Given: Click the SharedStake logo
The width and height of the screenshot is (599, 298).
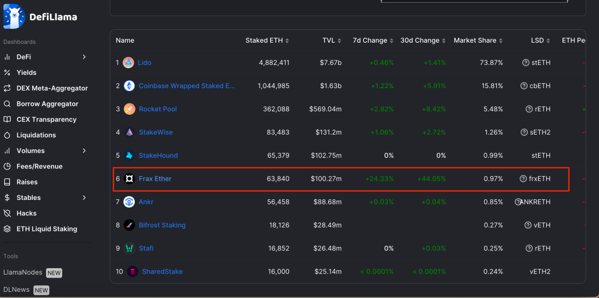Looking at the screenshot, I should [133, 271].
